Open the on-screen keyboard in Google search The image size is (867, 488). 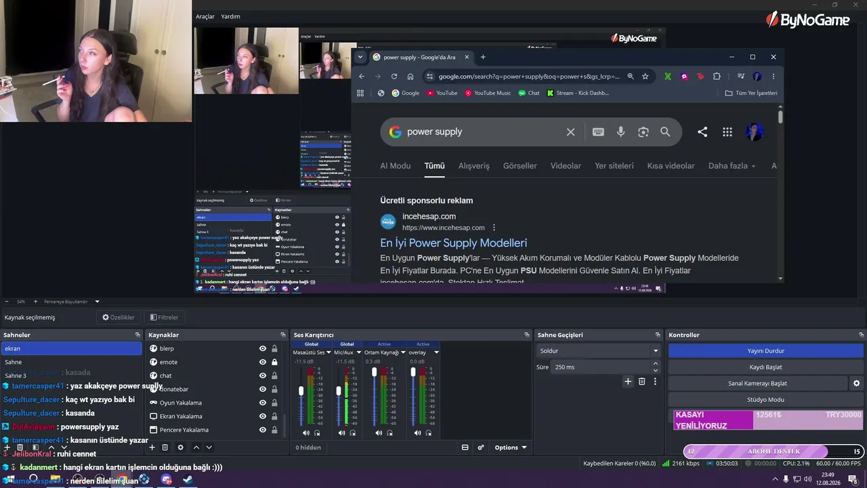[598, 132]
